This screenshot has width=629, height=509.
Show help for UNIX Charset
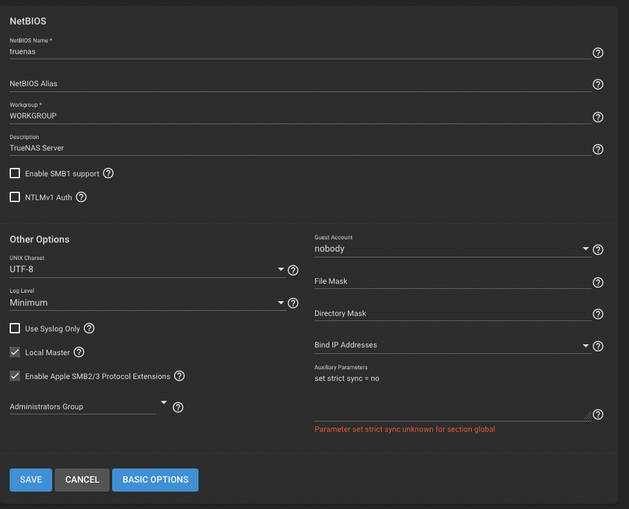point(293,270)
